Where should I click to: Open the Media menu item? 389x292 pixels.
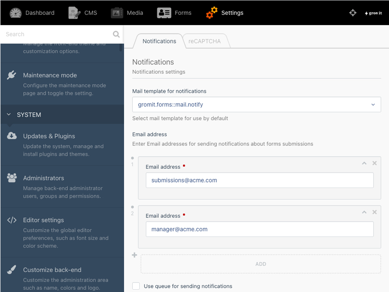coord(127,13)
